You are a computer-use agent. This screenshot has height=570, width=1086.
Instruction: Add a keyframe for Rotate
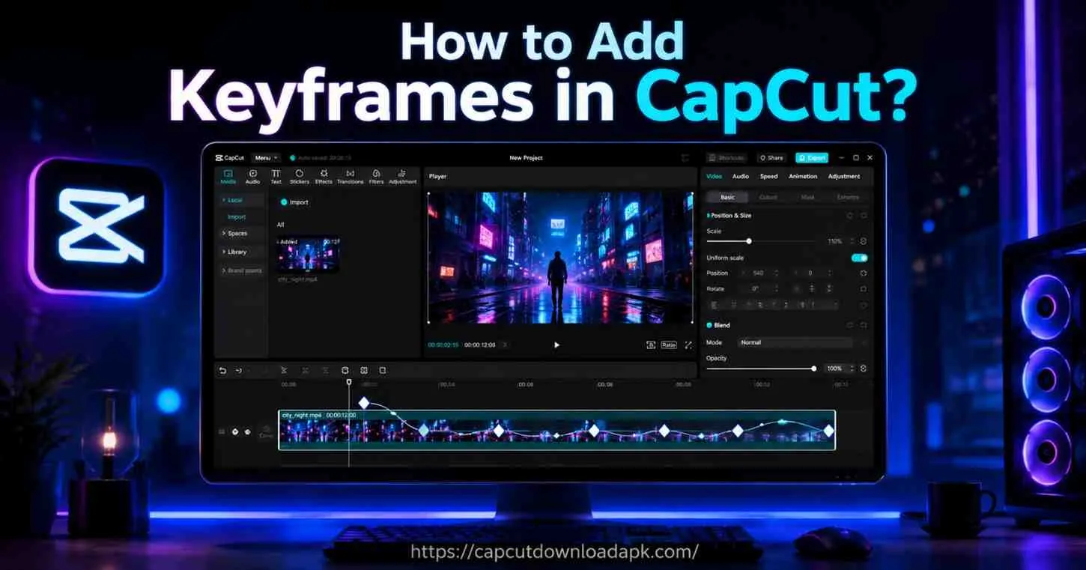[x=864, y=289]
